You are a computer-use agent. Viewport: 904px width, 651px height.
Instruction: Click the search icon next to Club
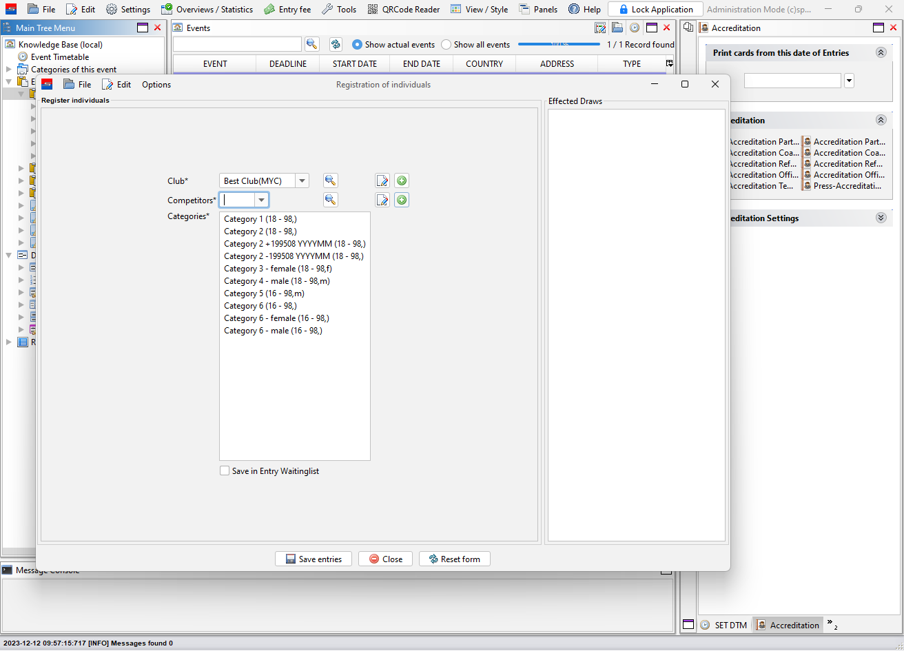[331, 180]
